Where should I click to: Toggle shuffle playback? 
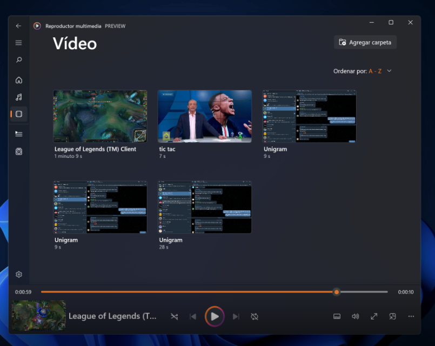(174, 316)
